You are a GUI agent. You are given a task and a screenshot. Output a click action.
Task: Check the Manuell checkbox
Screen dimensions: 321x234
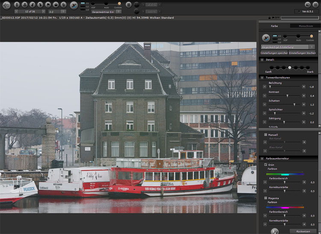click(x=266, y=135)
